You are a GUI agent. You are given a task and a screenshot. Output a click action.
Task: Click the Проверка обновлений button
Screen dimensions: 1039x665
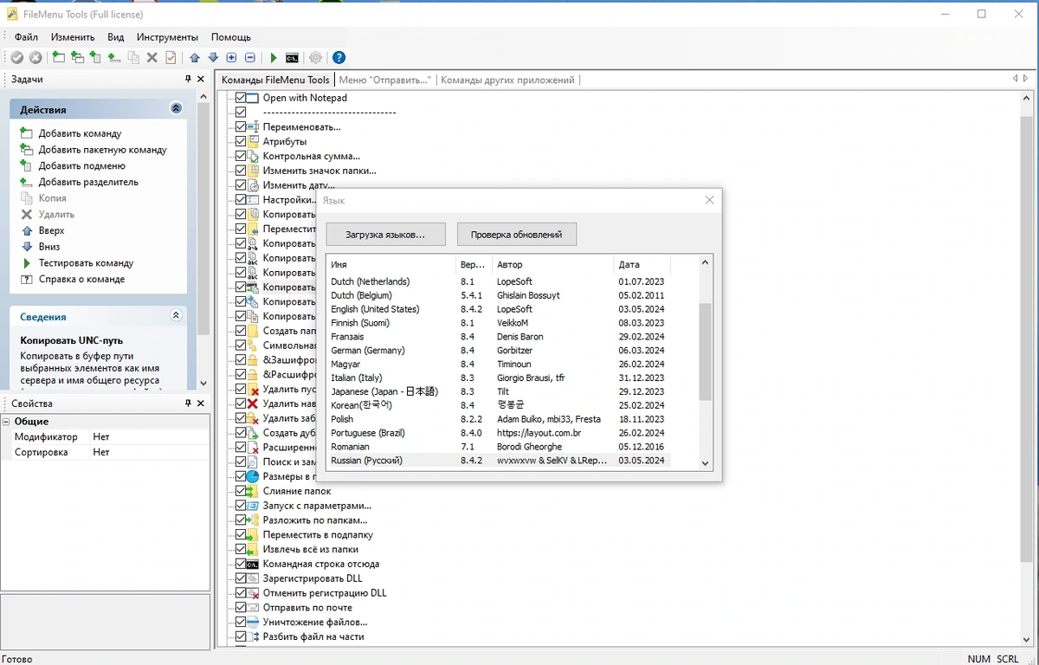point(517,235)
